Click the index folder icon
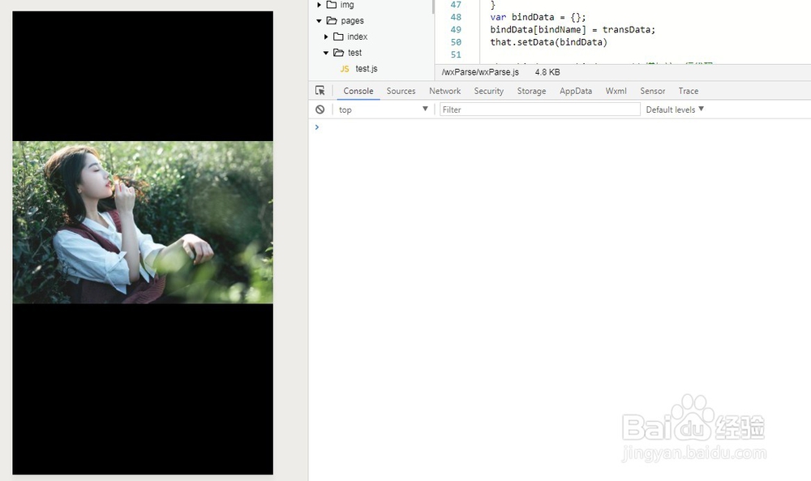Image resolution: width=811 pixels, height=481 pixels. click(338, 37)
